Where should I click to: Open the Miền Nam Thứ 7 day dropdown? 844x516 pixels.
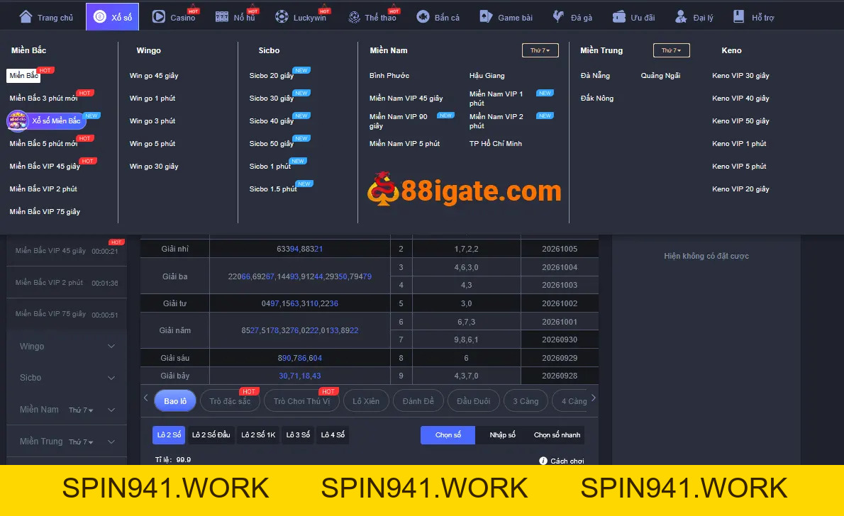coord(540,50)
